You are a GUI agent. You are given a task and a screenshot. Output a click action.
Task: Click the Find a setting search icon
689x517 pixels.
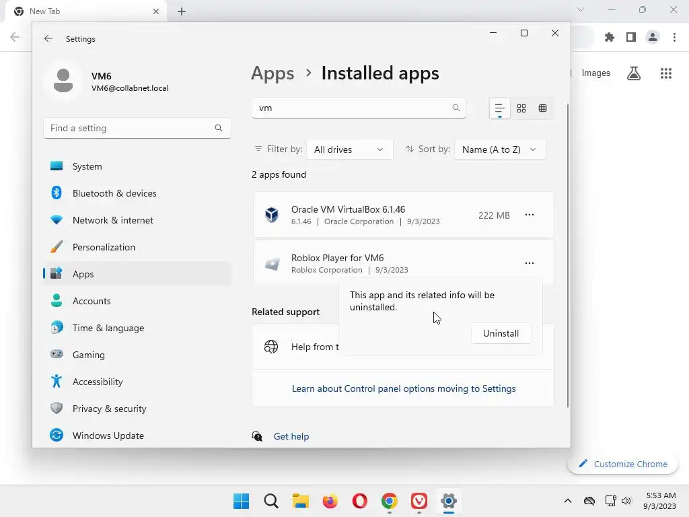tap(219, 128)
